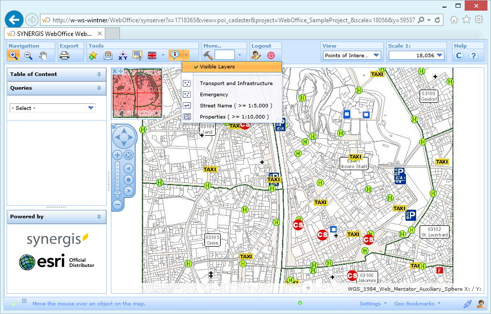
Task: Open the Settings menu at bottom
Action: click(x=370, y=303)
